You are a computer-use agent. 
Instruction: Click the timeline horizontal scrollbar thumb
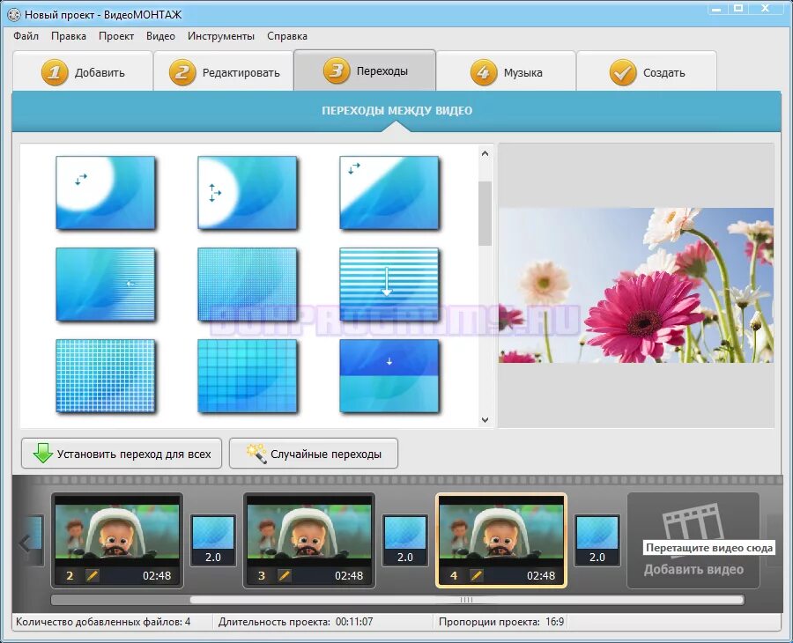point(466,600)
